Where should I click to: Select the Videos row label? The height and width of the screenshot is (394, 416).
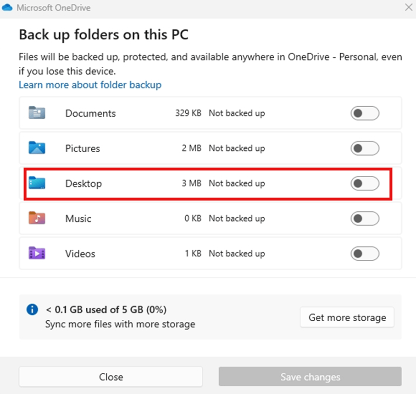[x=80, y=253]
